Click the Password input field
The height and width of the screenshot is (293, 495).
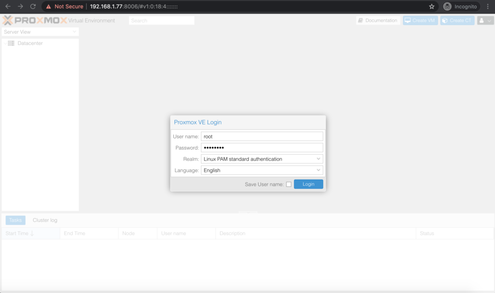(x=262, y=148)
